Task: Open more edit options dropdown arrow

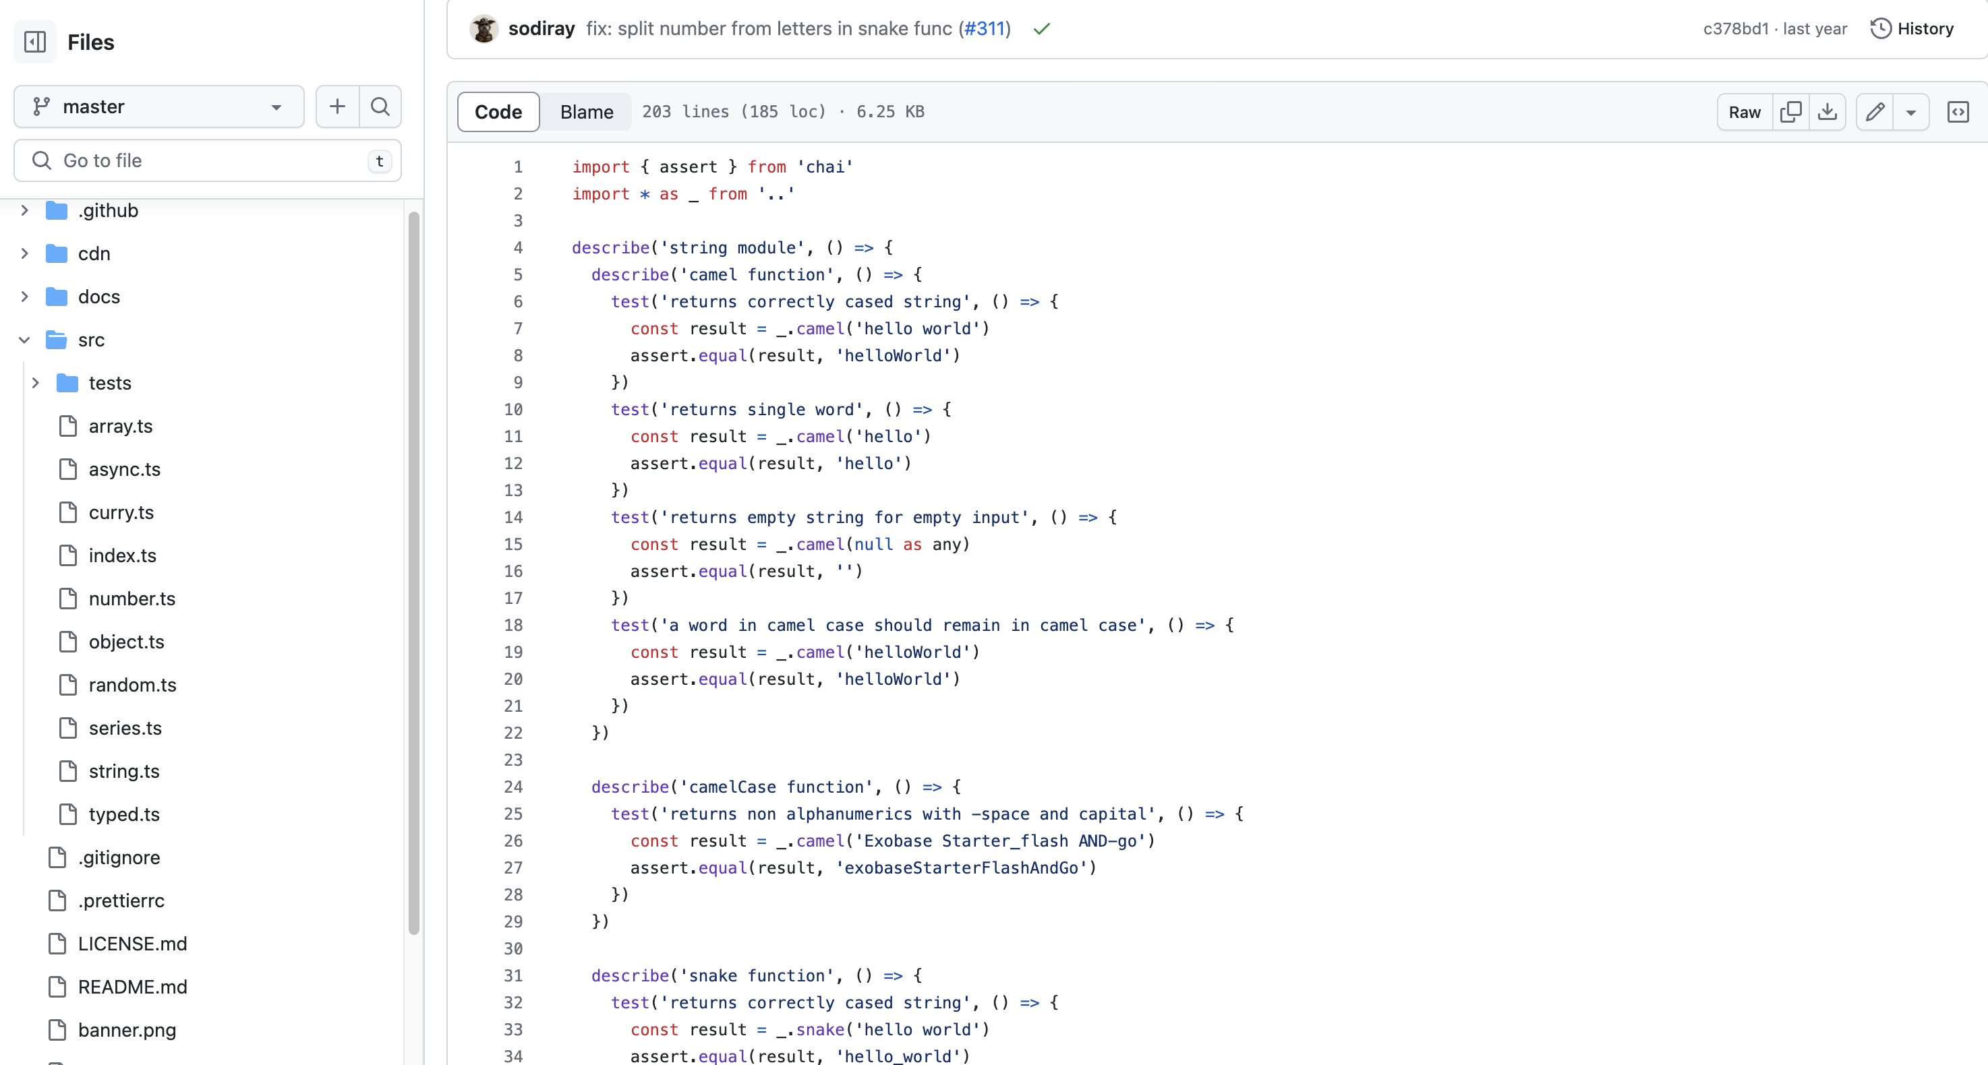Action: [x=1911, y=112]
